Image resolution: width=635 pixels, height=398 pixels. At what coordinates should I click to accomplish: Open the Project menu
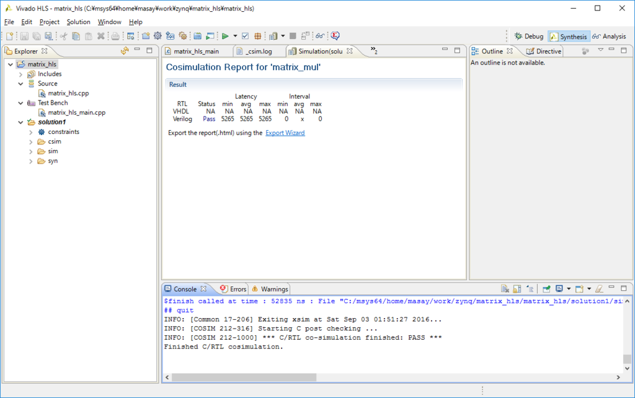[50, 22]
